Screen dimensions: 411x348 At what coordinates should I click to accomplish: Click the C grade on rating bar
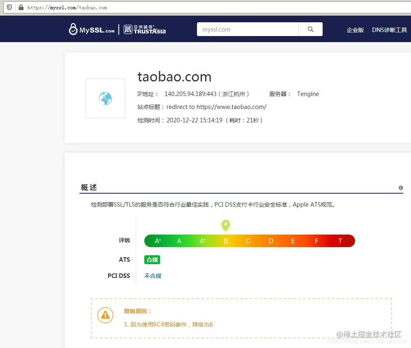pyautogui.click(x=248, y=241)
